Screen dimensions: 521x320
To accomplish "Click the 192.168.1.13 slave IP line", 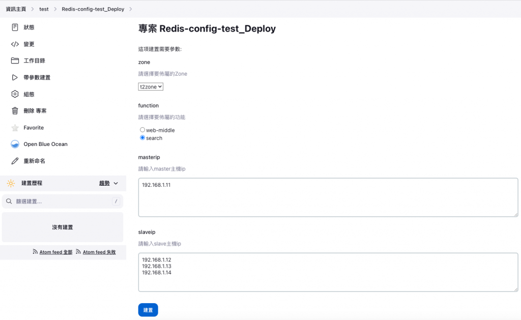I will (x=157, y=266).
